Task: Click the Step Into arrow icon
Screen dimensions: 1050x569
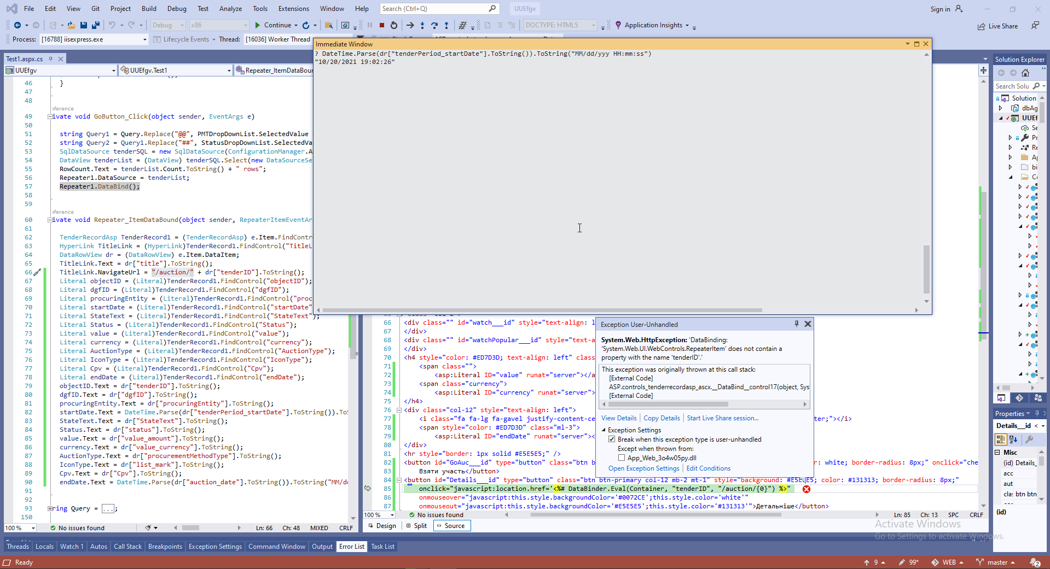Action: [422, 25]
